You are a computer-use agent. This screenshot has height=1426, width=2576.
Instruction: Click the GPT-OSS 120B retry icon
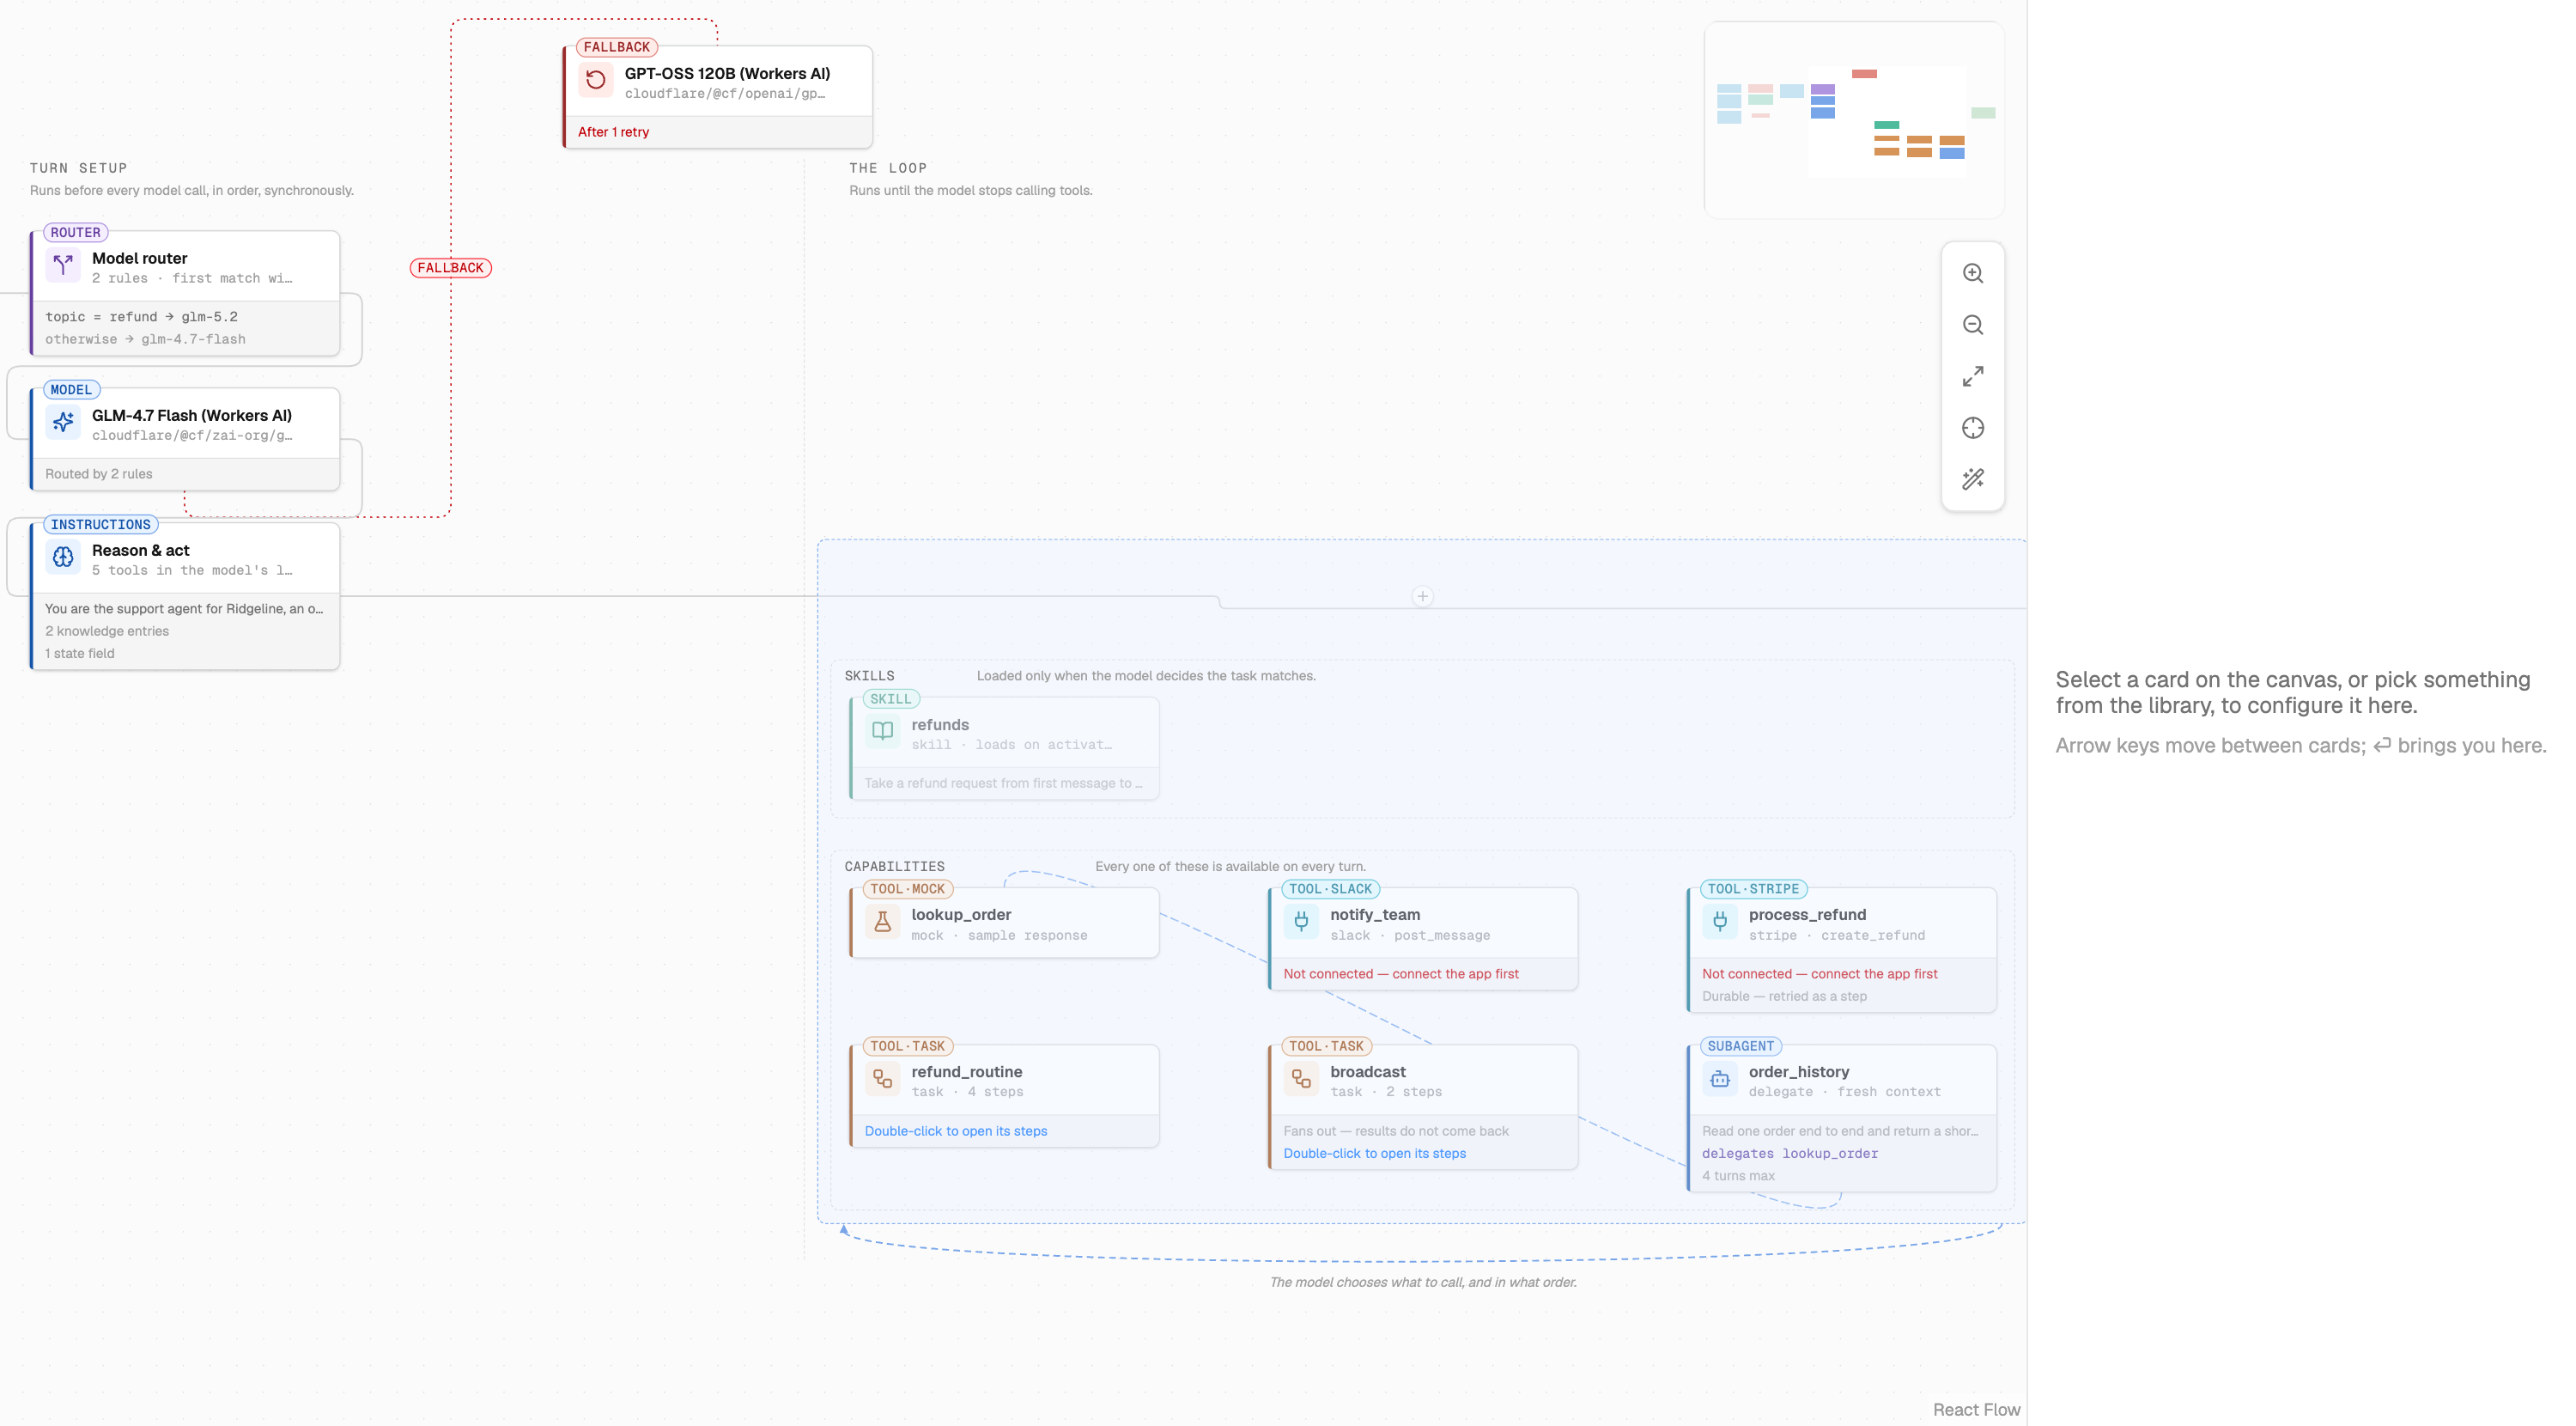tap(596, 80)
